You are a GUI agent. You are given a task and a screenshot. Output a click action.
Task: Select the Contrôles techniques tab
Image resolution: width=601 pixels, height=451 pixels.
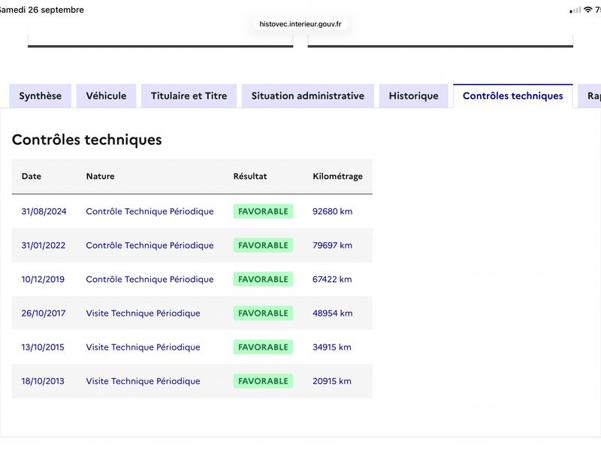(513, 96)
